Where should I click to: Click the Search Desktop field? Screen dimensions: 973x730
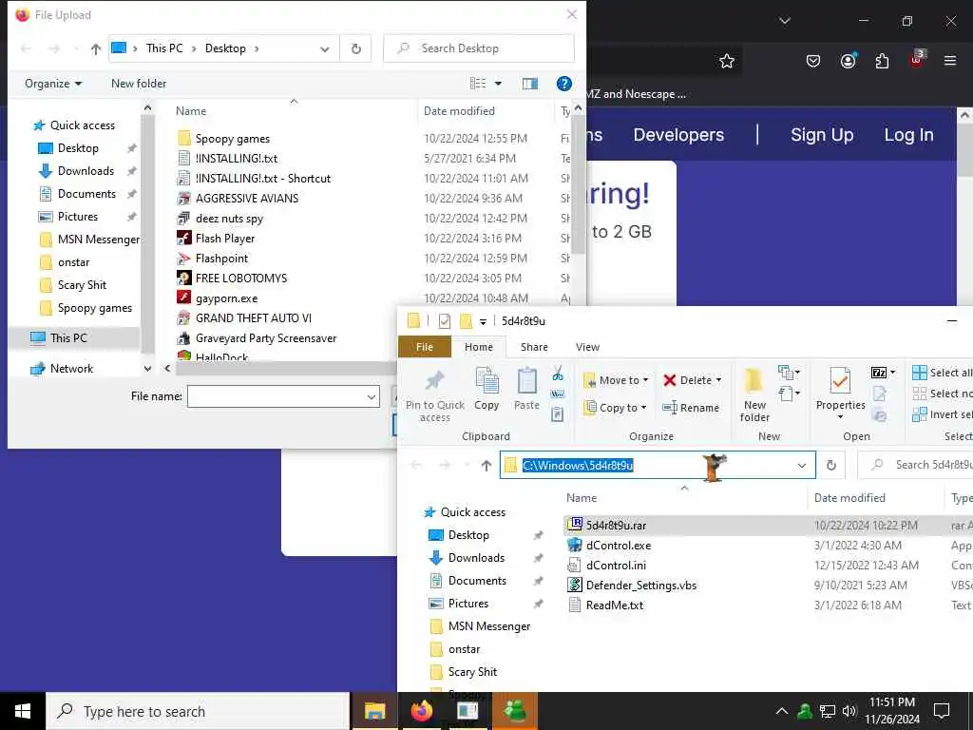(x=479, y=48)
